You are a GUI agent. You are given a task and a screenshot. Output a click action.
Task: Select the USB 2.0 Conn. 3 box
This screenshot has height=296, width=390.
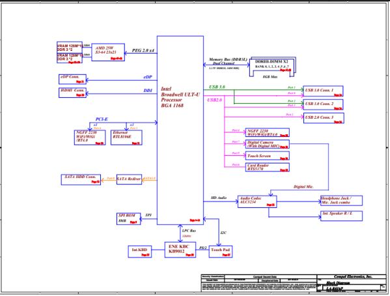(324, 118)
